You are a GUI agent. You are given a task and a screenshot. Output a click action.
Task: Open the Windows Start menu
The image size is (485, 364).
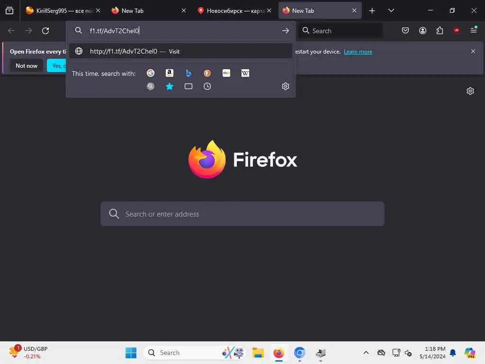pyautogui.click(x=131, y=353)
